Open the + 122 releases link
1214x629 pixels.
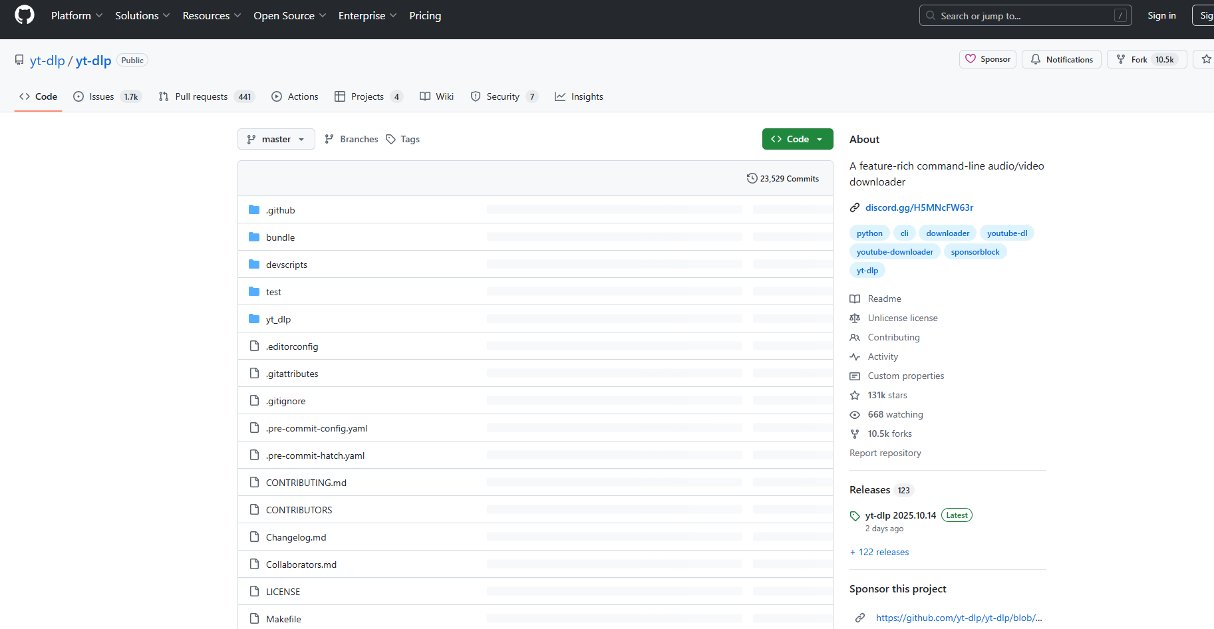coord(879,553)
